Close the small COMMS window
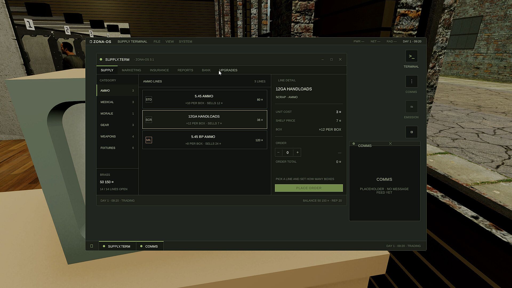The image size is (512, 288). coord(390,143)
